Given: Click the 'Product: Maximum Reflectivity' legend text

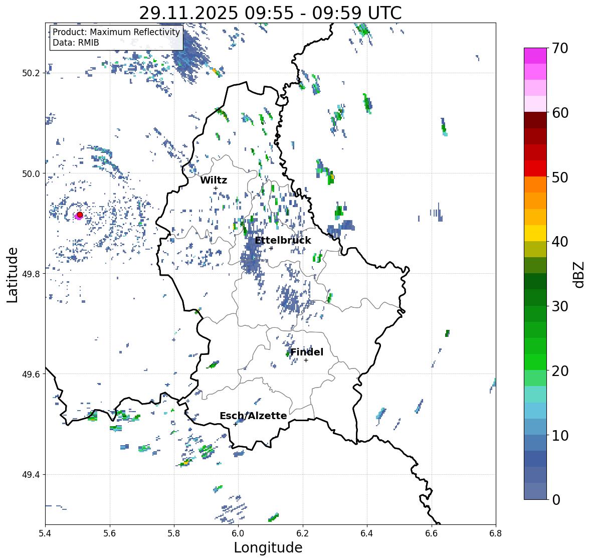Looking at the screenshot, I should 116,32.
